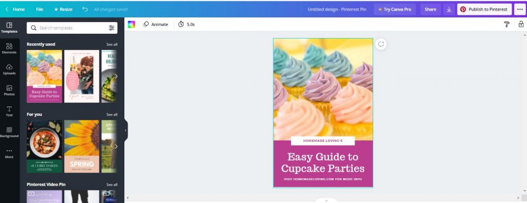Open the Share options

430,9
